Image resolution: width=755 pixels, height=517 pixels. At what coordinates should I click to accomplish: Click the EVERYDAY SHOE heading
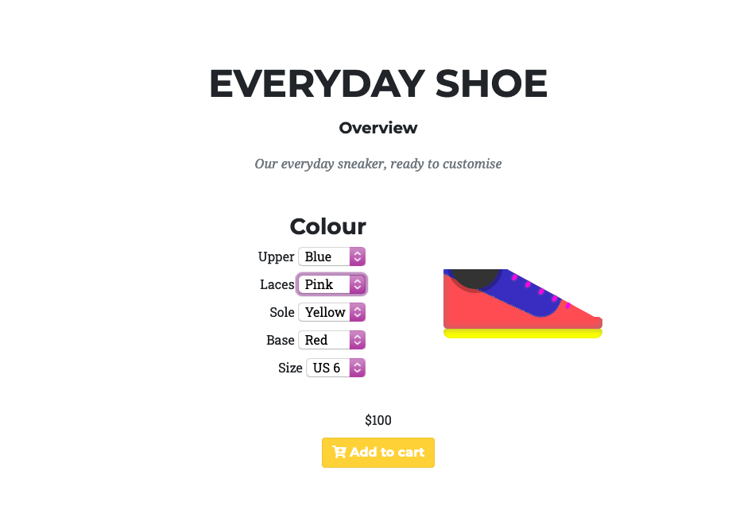378,83
